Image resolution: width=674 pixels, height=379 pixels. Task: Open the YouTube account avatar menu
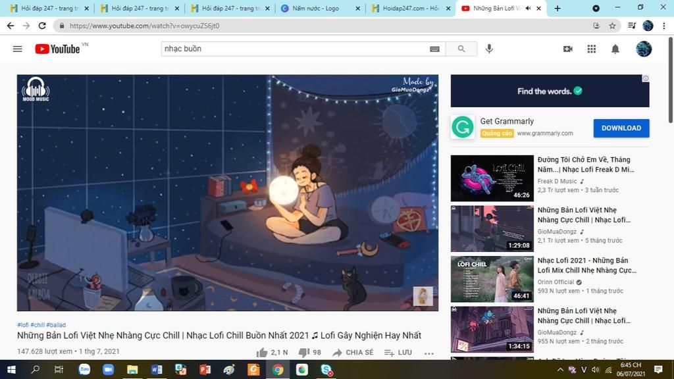click(644, 49)
